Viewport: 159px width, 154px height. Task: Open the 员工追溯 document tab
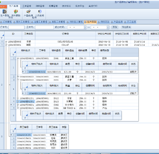pyautogui.click(x=130, y=22)
